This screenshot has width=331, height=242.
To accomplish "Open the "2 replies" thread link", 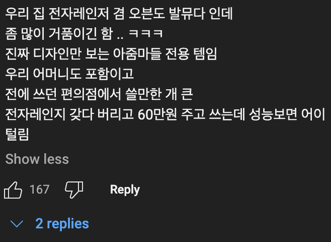I will click(62, 224).
